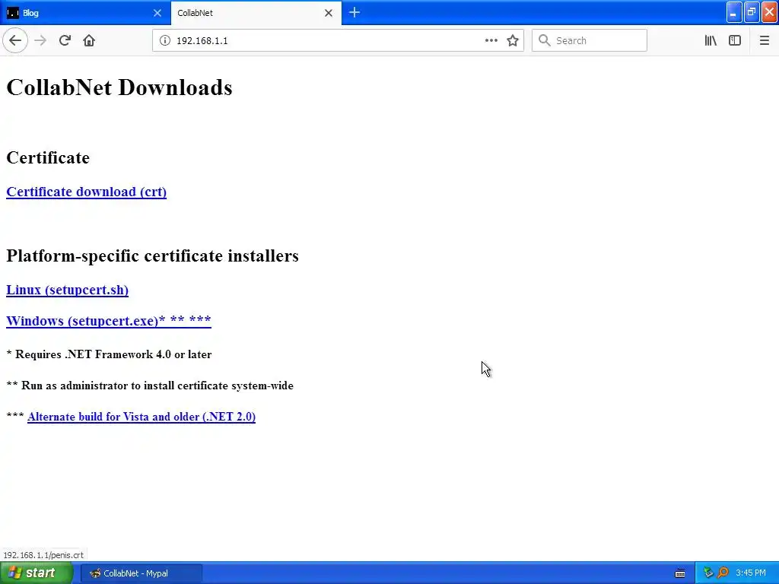Image resolution: width=779 pixels, height=584 pixels.
Task: Click the Blog tab favicon
Action: [13, 13]
